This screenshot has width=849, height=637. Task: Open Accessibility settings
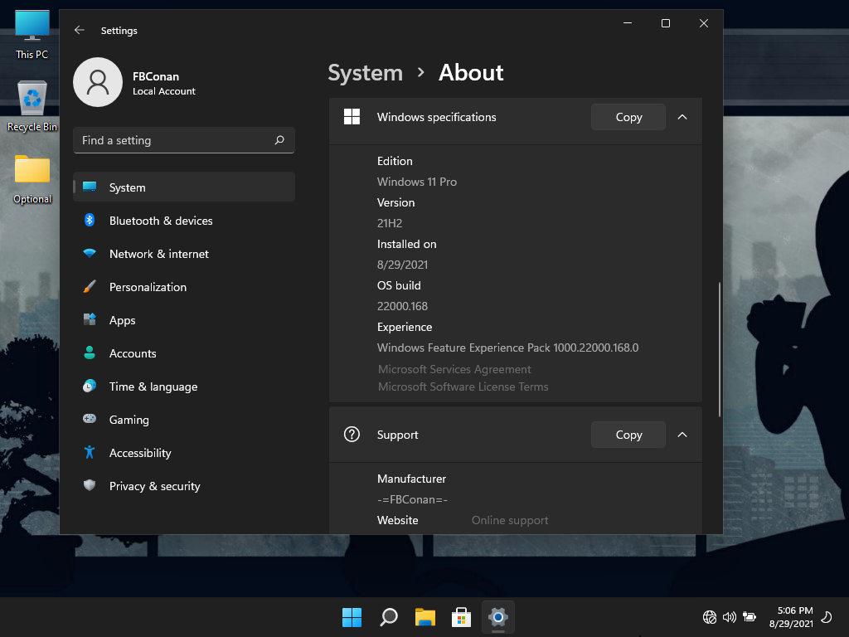[184, 452]
